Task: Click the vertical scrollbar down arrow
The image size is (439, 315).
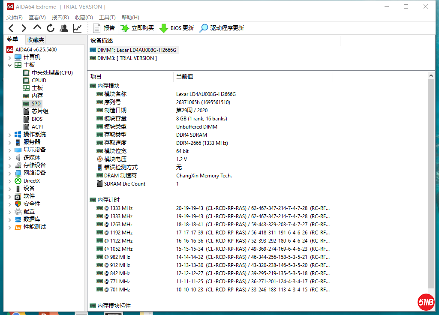Action: (431, 307)
